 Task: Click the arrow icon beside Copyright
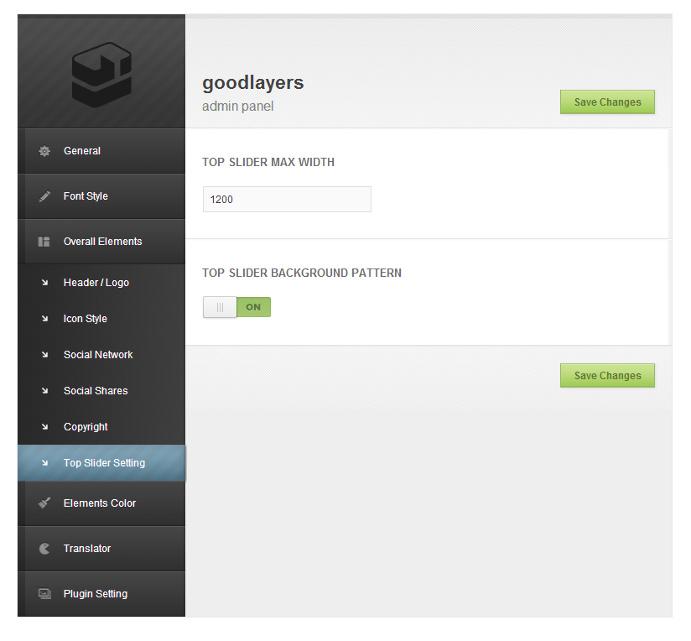pos(44,427)
